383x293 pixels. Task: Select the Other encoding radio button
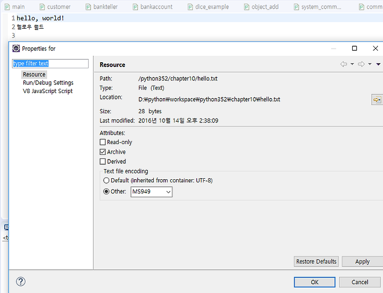point(106,191)
